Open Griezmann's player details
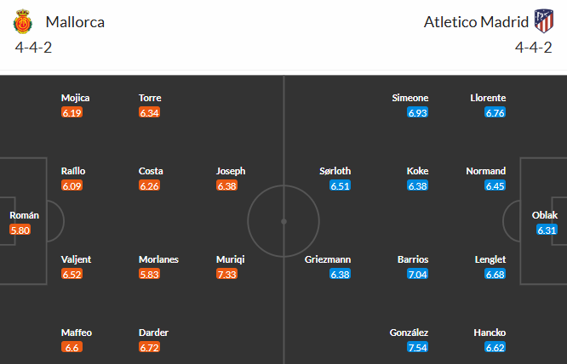The width and height of the screenshot is (567, 364). (x=328, y=259)
